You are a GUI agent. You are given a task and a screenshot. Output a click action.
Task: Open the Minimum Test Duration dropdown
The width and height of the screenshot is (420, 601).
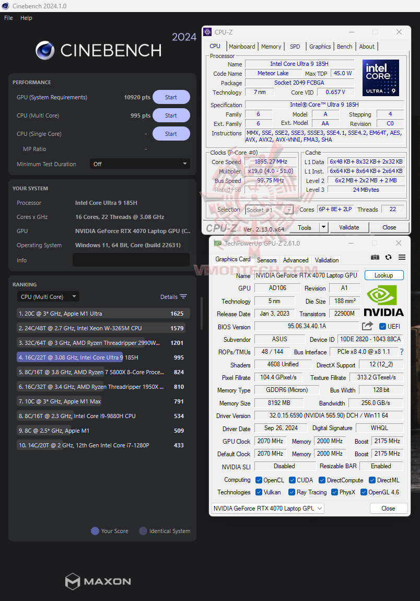click(x=139, y=164)
